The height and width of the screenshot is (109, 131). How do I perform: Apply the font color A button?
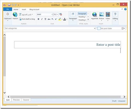point(64,19)
